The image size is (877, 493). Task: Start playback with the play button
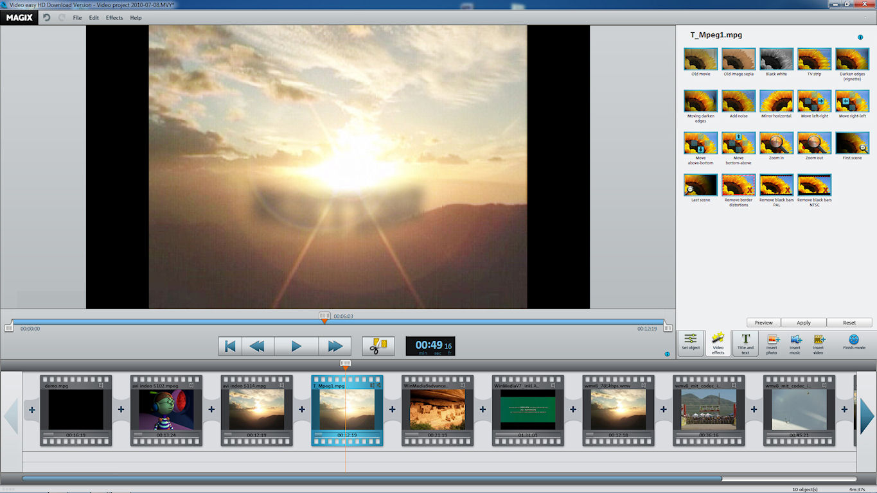point(296,346)
